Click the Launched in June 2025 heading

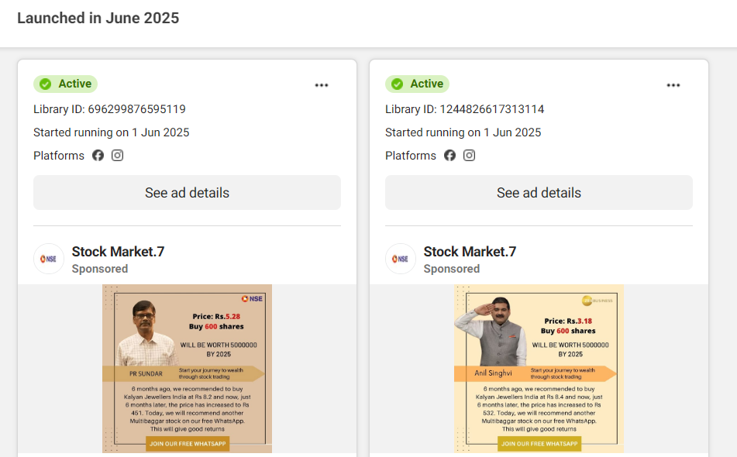click(98, 18)
